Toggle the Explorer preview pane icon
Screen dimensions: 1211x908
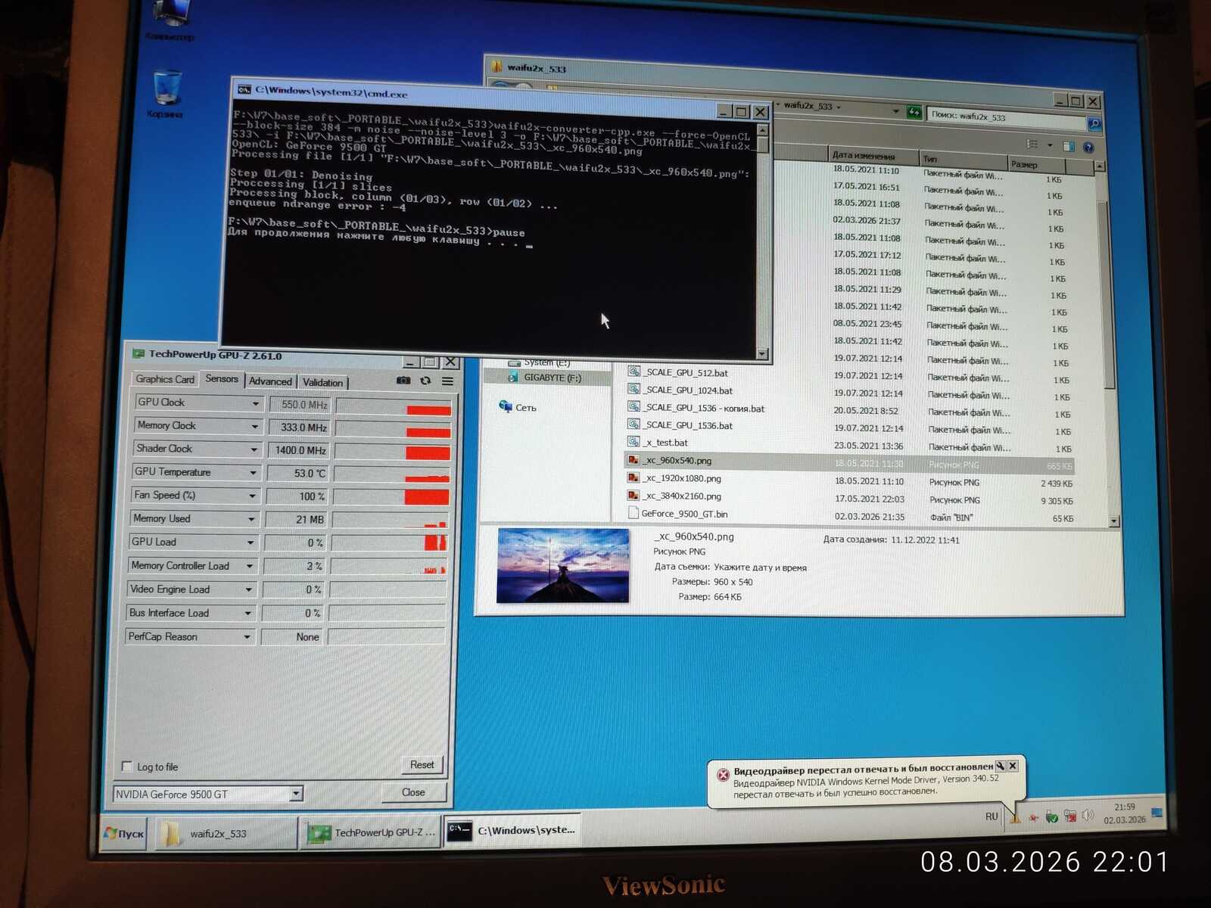pos(1069,146)
